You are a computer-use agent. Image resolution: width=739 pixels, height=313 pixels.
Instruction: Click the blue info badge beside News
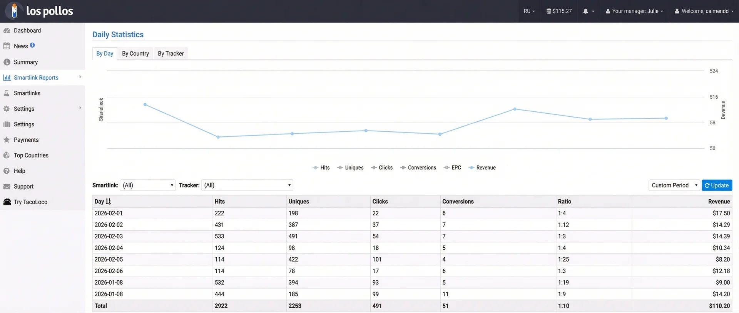pyautogui.click(x=32, y=45)
